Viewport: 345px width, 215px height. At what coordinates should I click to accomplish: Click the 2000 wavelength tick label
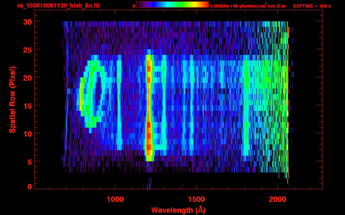coord(278,199)
